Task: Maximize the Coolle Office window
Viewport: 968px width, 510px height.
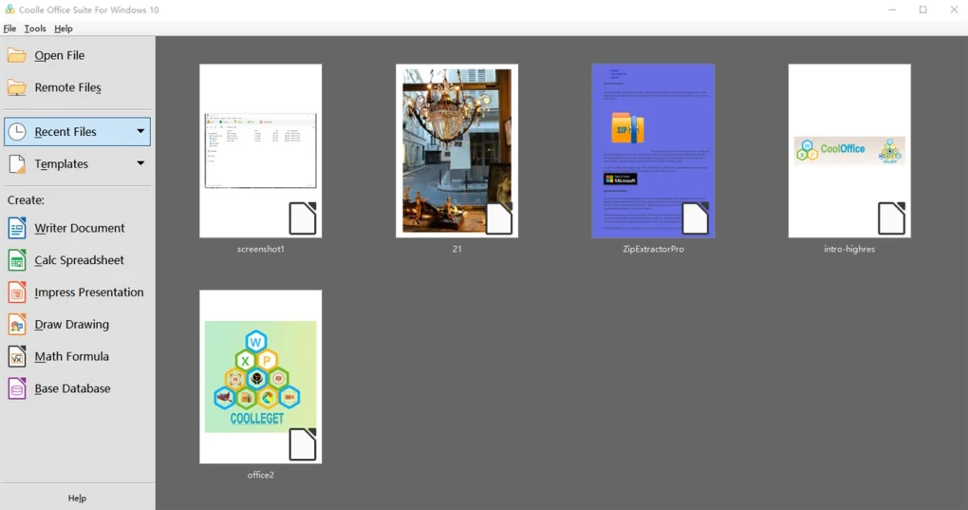Action: [x=923, y=9]
